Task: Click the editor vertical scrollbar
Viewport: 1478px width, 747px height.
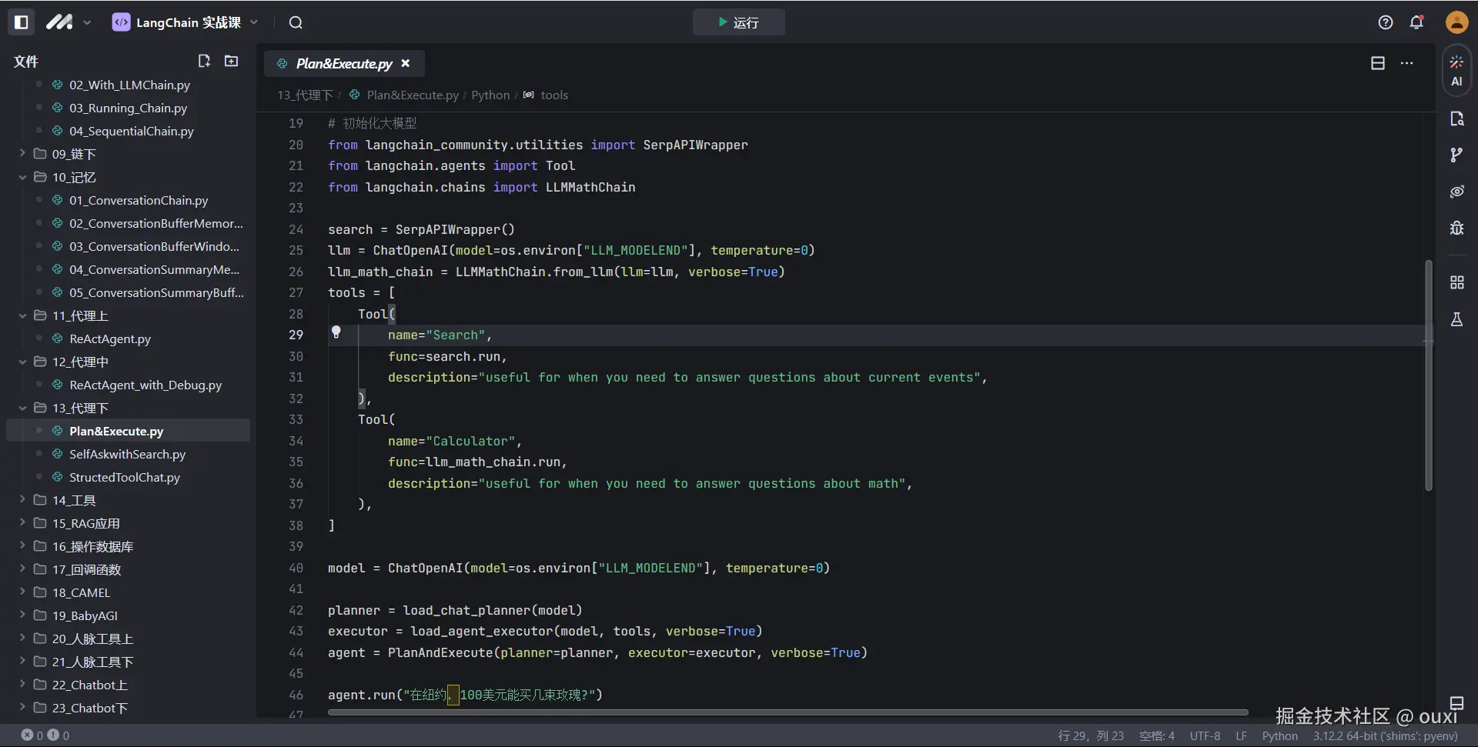Action: pos(1428,375)
